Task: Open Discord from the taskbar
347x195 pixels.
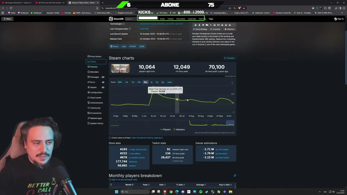Action: (183, 192)
